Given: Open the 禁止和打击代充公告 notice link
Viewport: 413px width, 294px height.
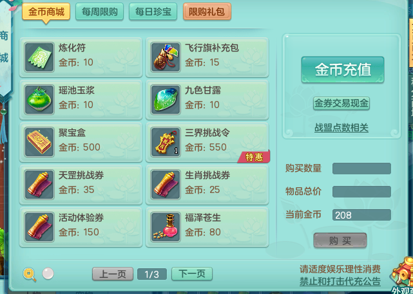Looking at the screenshot, I should coord(340,281).
